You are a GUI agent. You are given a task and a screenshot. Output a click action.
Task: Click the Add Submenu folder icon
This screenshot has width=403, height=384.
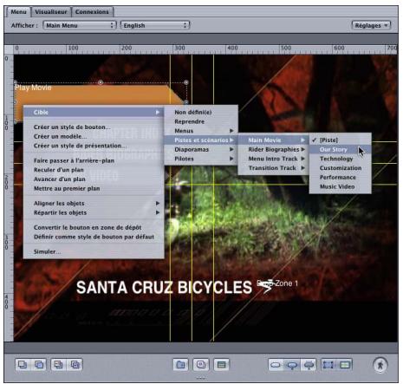(181, 365)
